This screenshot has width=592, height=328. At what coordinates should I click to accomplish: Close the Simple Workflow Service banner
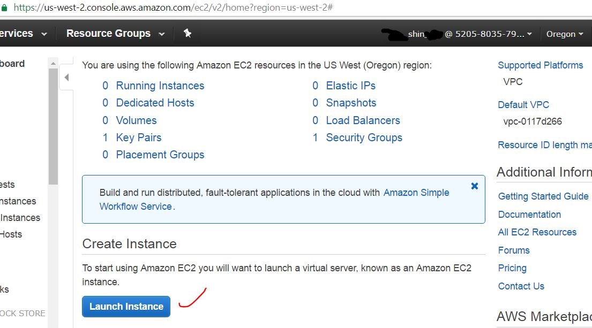(x=474, y=186)
